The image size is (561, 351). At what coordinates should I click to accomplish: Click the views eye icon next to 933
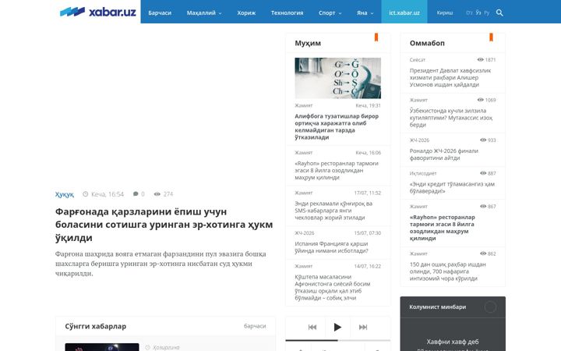[x=483, y=140]
